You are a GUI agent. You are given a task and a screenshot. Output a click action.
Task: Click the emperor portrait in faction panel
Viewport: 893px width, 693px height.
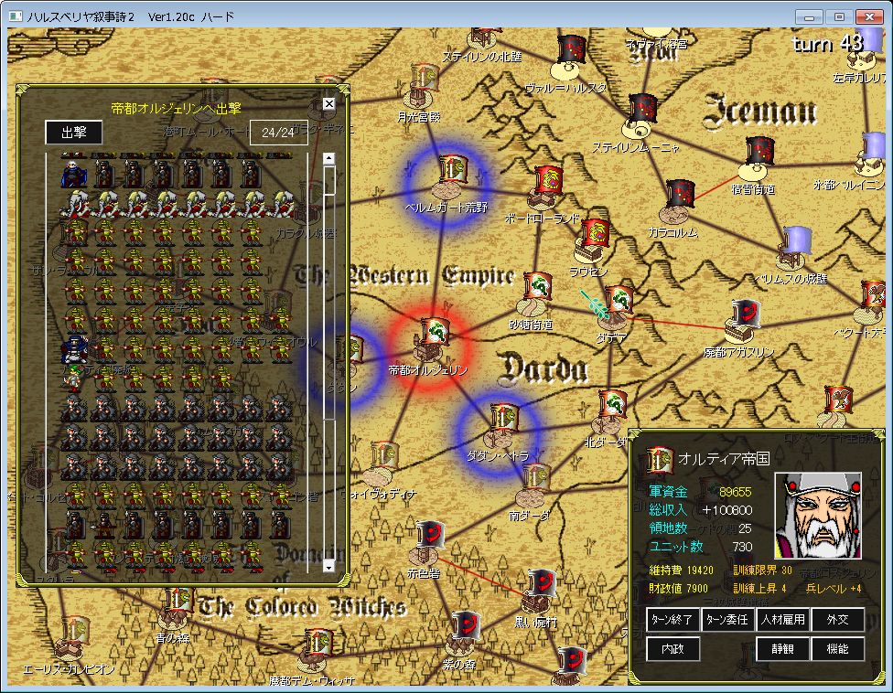click(818, 516)
